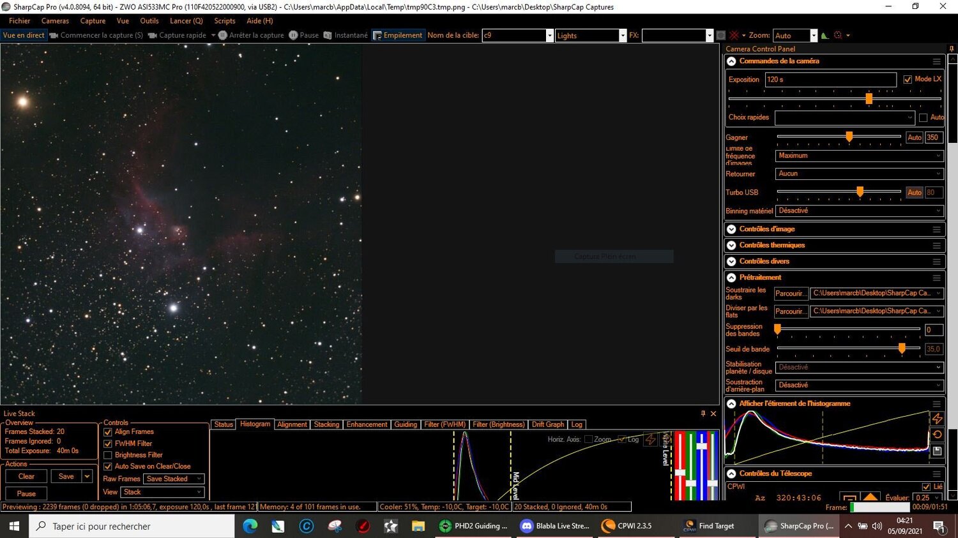Toggle Auto Save on Clear/Close checkbox
The width and height of the screenshot is (958, 538).
(108, 467)
